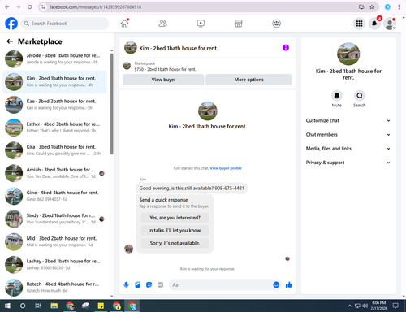Open File Explorer from the taskbar
406x312 pixels.
click(54, 305)
